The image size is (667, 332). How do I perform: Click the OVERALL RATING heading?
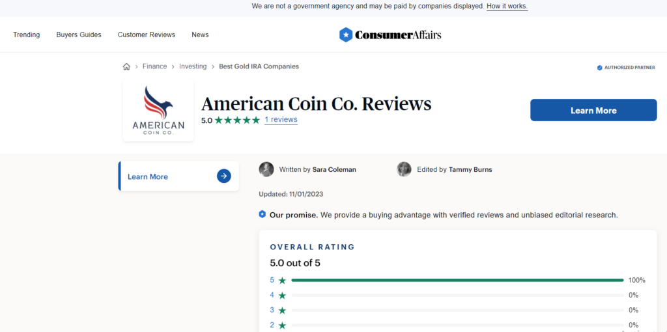tap(312, 247)
